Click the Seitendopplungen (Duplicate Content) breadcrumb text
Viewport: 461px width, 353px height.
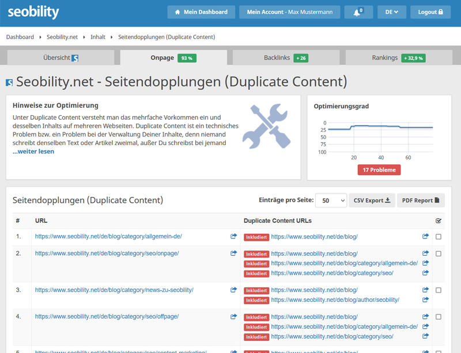(x=167, y=37)
